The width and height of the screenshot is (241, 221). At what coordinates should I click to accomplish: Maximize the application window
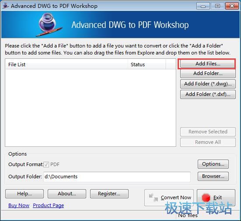point(217,6)
